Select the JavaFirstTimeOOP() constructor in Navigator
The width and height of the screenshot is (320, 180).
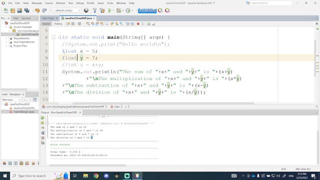tap(24, 108)
